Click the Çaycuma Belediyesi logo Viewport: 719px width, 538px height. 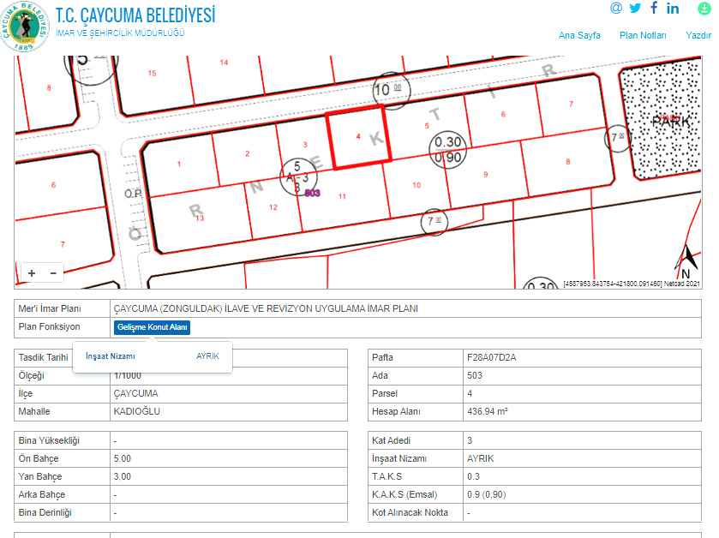(x=25, y=26)
